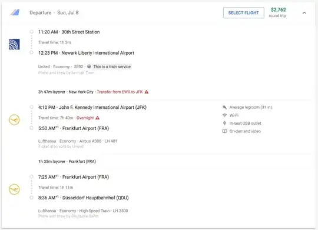Click '7:25 AM · Frankfurt Airport (FRA)' departure

pos(74,177)
